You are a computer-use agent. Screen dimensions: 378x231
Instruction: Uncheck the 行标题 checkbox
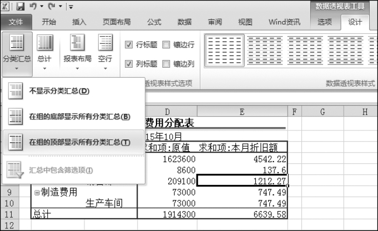[x=129, y=44]
